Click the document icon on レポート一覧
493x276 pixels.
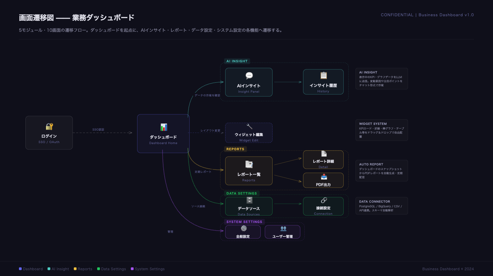(249, 164)
